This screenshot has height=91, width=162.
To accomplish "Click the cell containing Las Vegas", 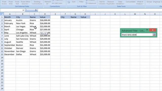I will [23, 26].
